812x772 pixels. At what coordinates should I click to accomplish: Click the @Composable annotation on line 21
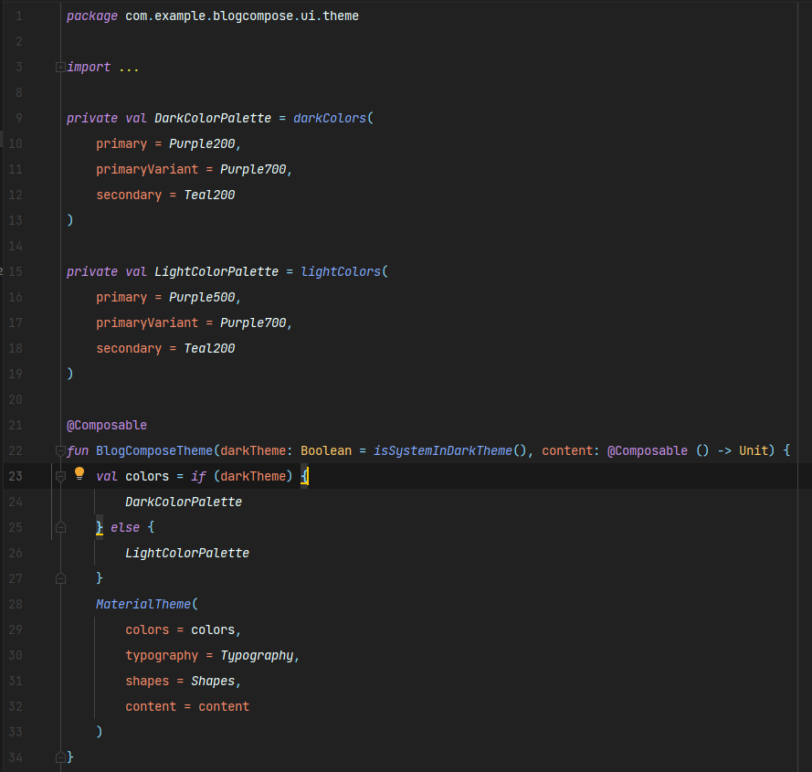click(x=107, y=426)
